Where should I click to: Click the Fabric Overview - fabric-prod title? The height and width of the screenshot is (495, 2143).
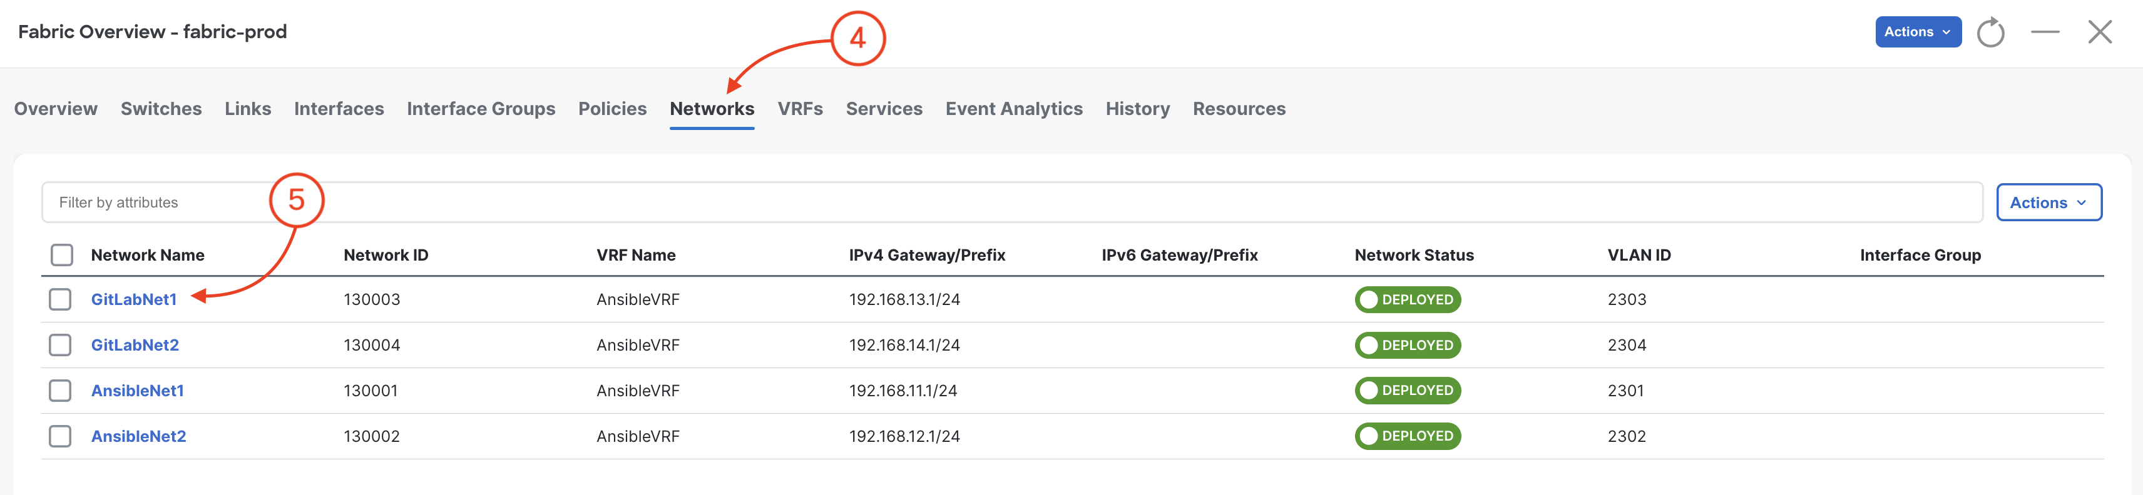click(152, 31)
